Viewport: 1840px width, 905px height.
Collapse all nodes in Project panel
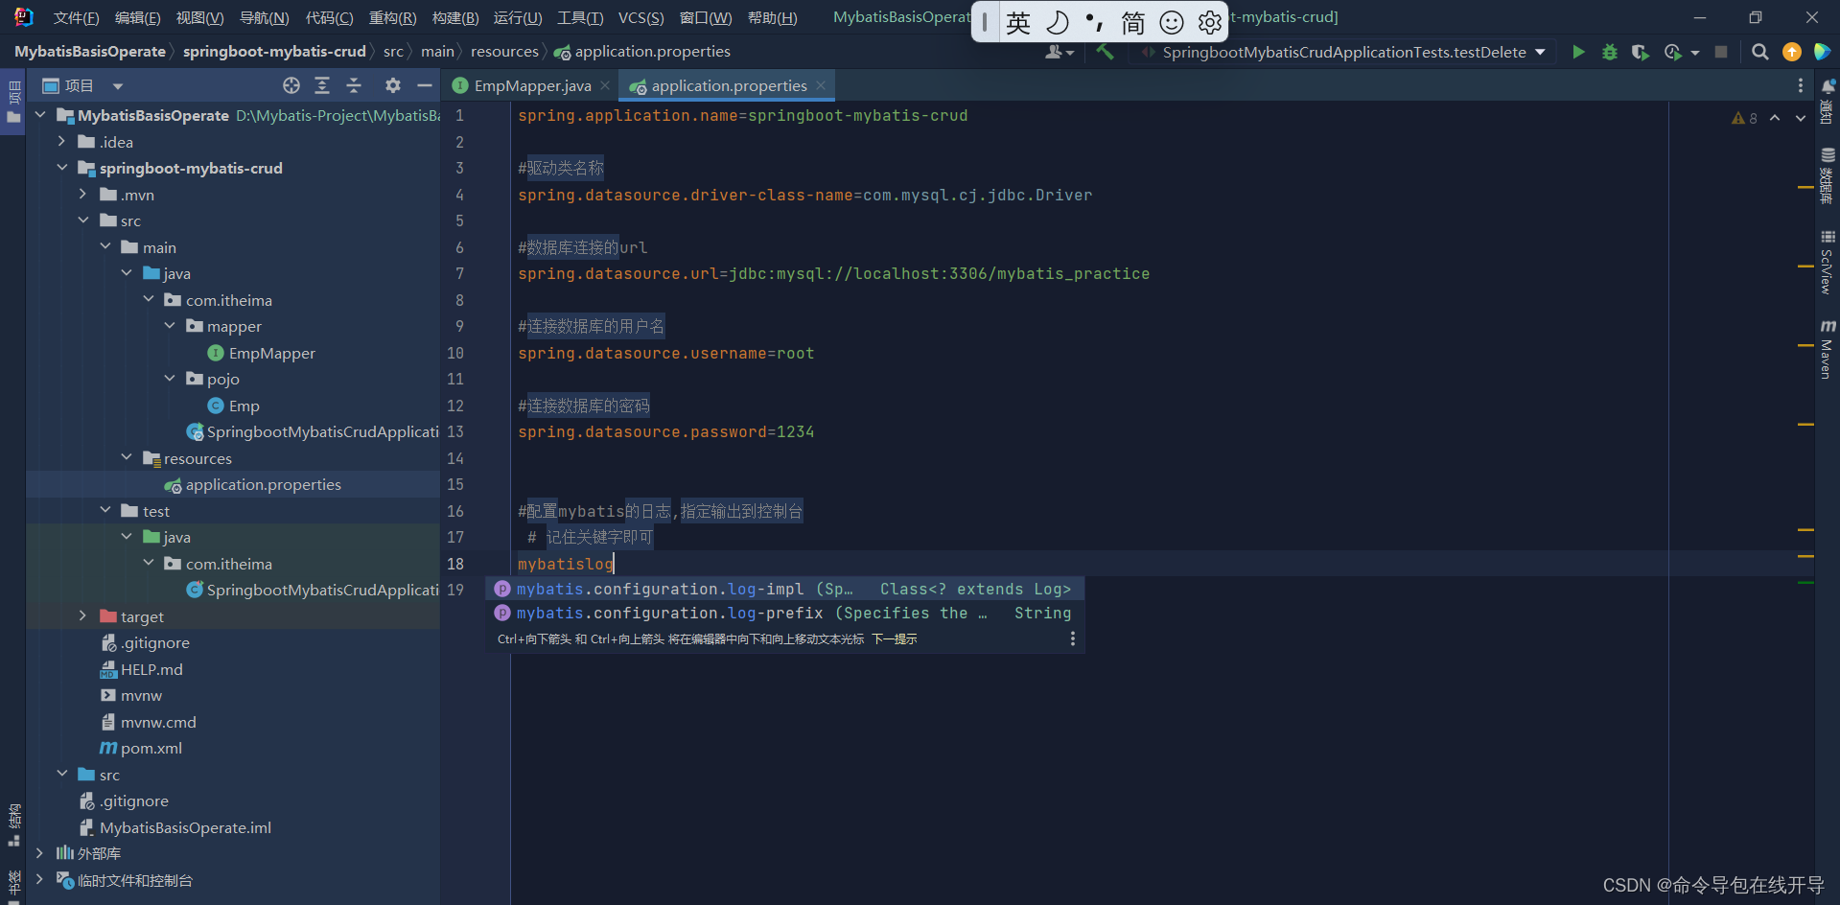pos(354,85)
